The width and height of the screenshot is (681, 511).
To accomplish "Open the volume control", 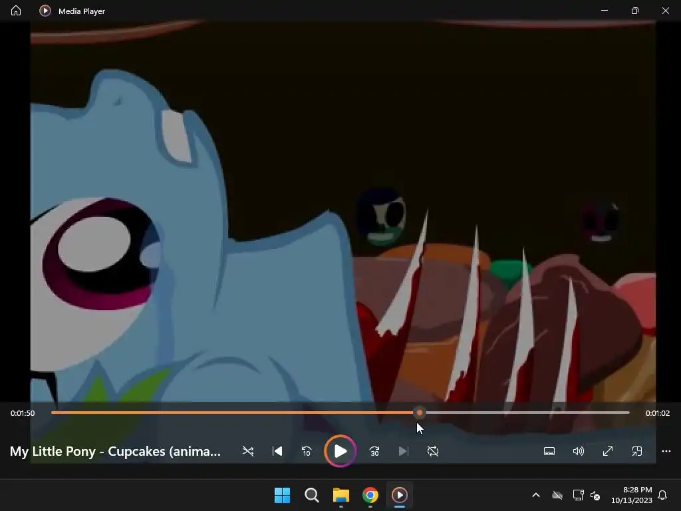I will 579,451.
